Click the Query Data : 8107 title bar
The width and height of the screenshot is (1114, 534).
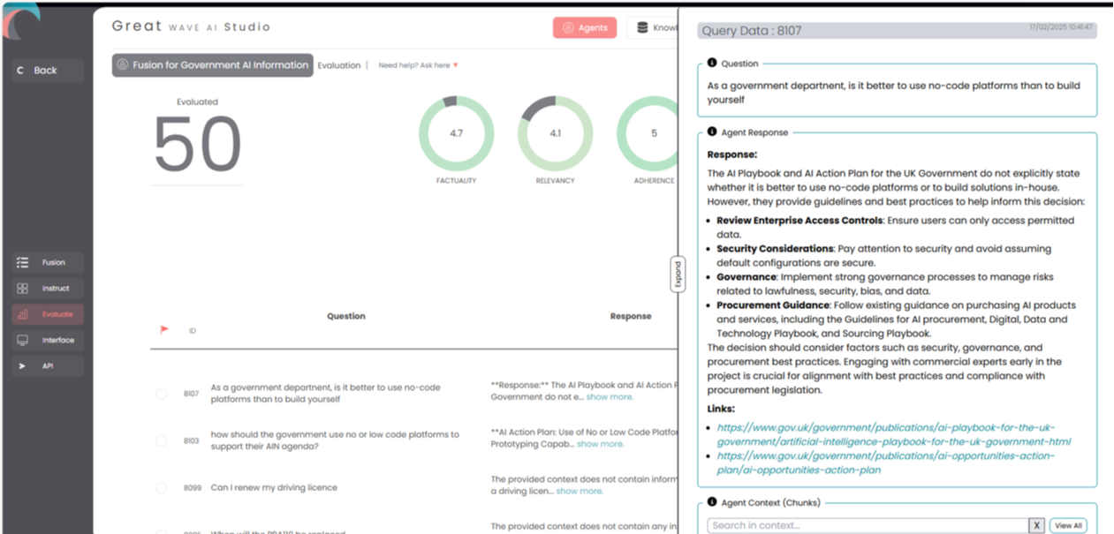point(897,30)
